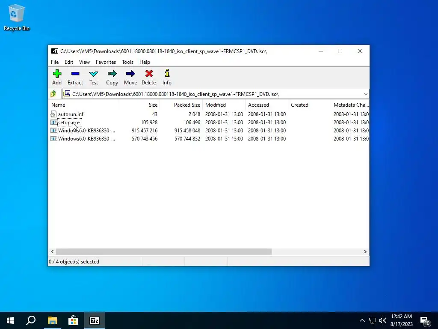Open the Help menu

[x=145, y=62]
